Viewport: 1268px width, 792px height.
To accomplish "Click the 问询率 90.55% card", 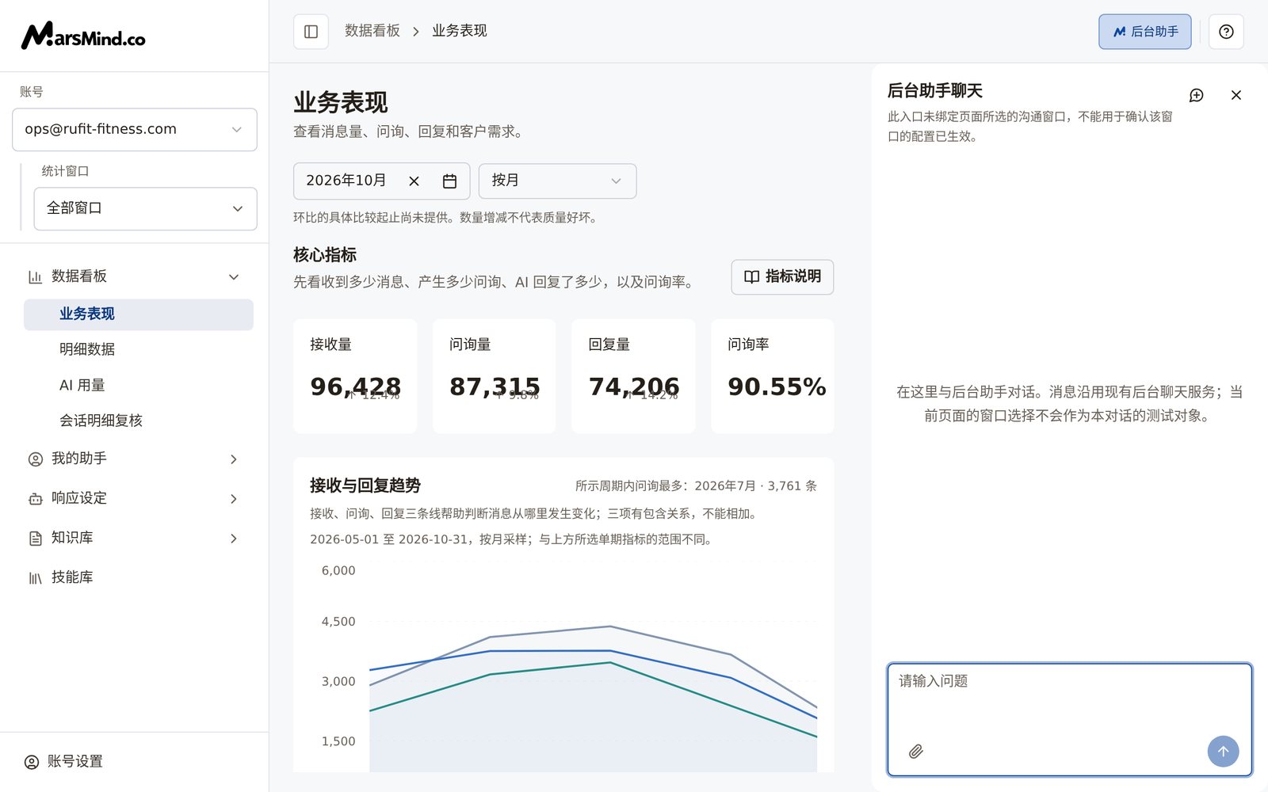I will (773, 376).
